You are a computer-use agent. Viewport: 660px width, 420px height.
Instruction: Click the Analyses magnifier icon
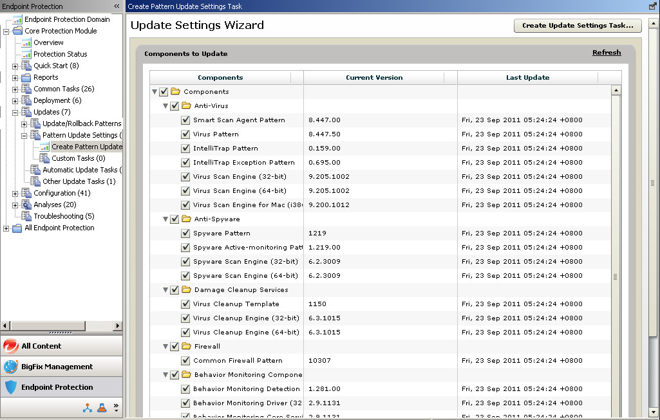pos(26,205)
